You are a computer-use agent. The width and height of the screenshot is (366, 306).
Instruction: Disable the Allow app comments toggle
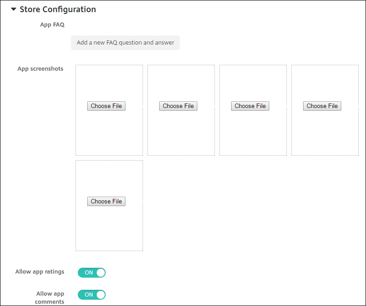tap(92, 294)
